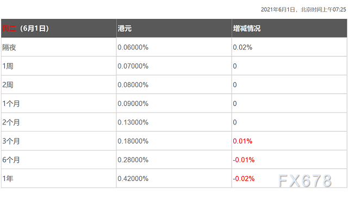Select the 1周 row label

pos(8,66)
